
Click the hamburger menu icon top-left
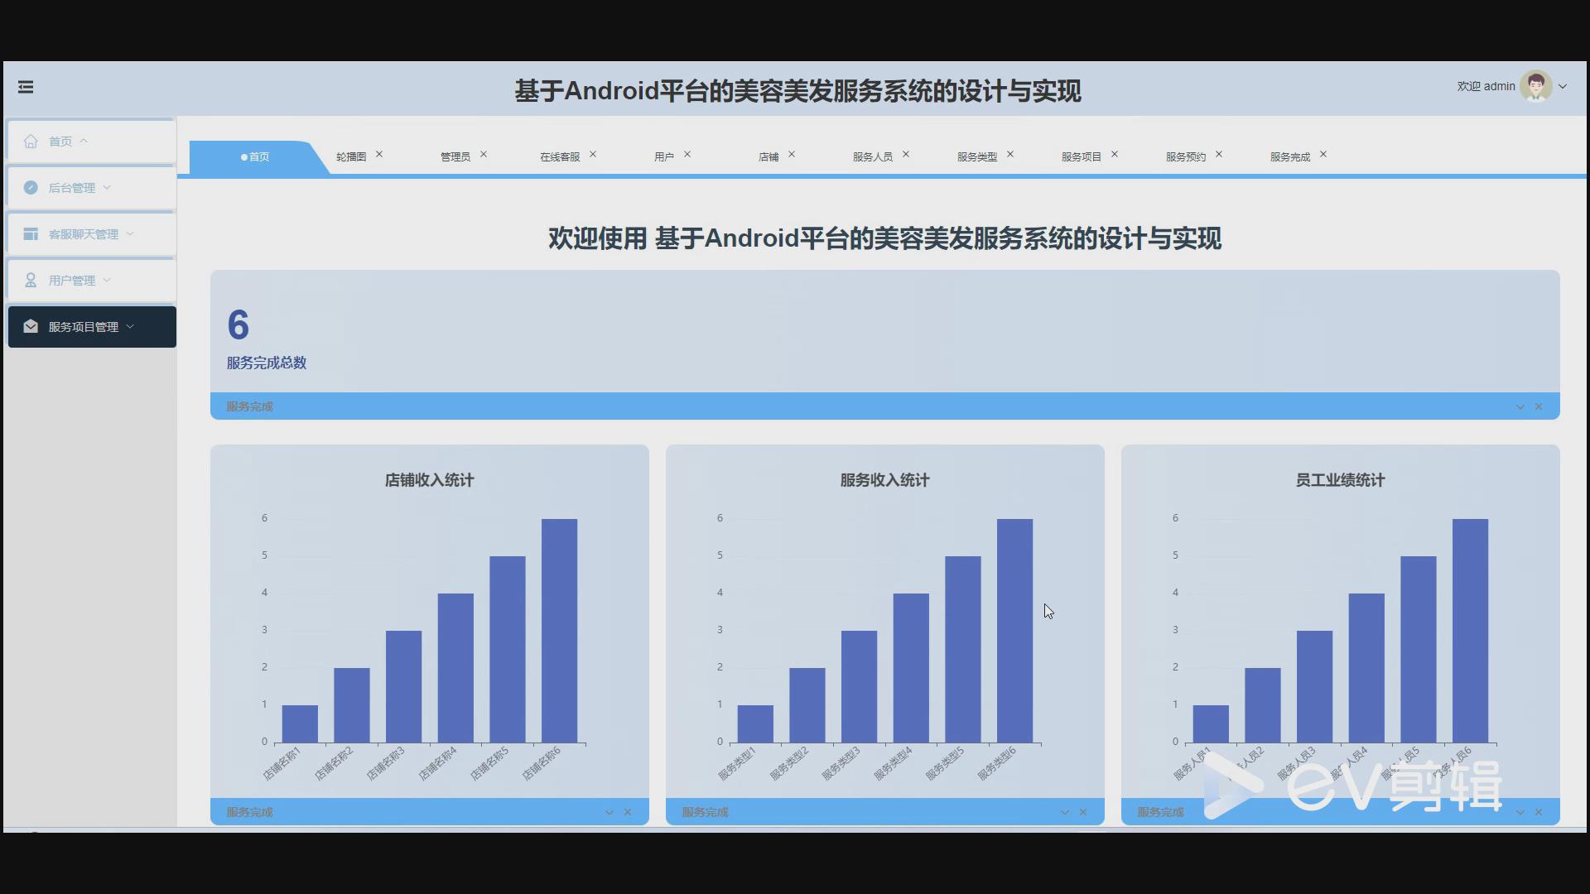25,87
